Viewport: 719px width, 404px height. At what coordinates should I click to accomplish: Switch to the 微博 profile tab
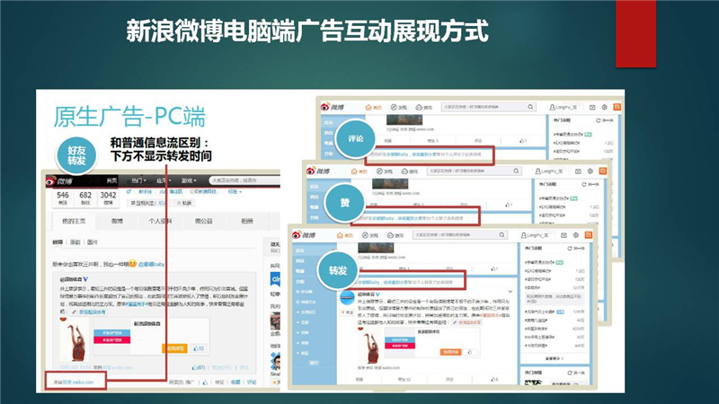[117, 221]
